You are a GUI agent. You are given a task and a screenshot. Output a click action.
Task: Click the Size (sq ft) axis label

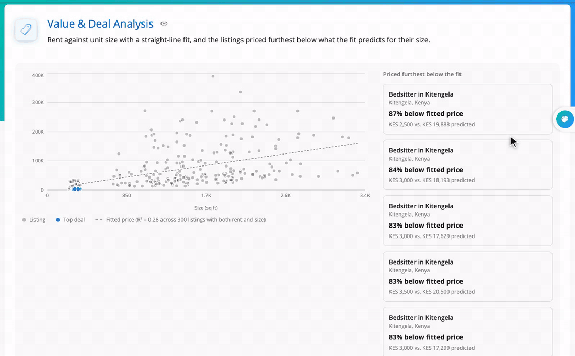(206, 208)
